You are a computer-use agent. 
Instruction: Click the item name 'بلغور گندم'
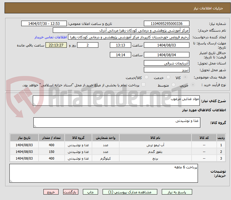click(x=155, y=152)
